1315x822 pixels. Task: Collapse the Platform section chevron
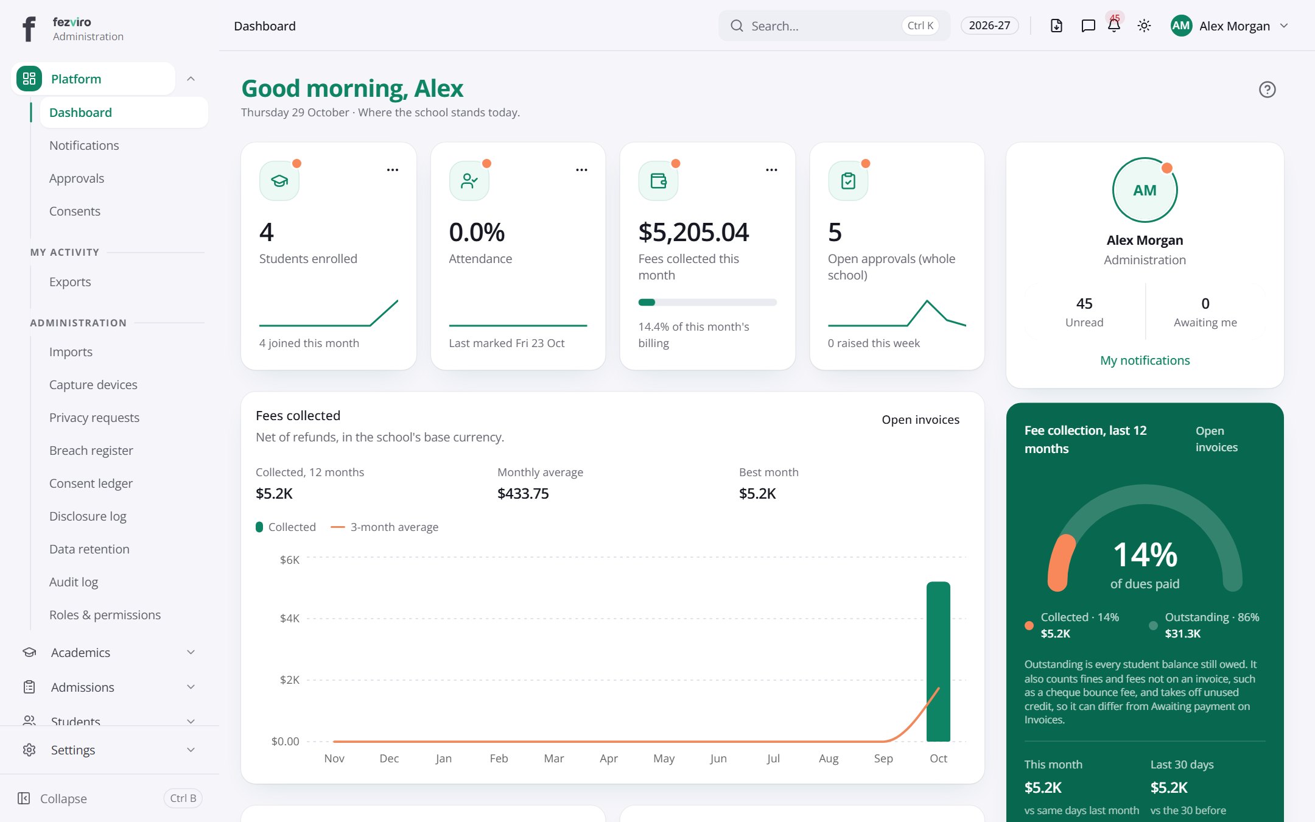191,79
